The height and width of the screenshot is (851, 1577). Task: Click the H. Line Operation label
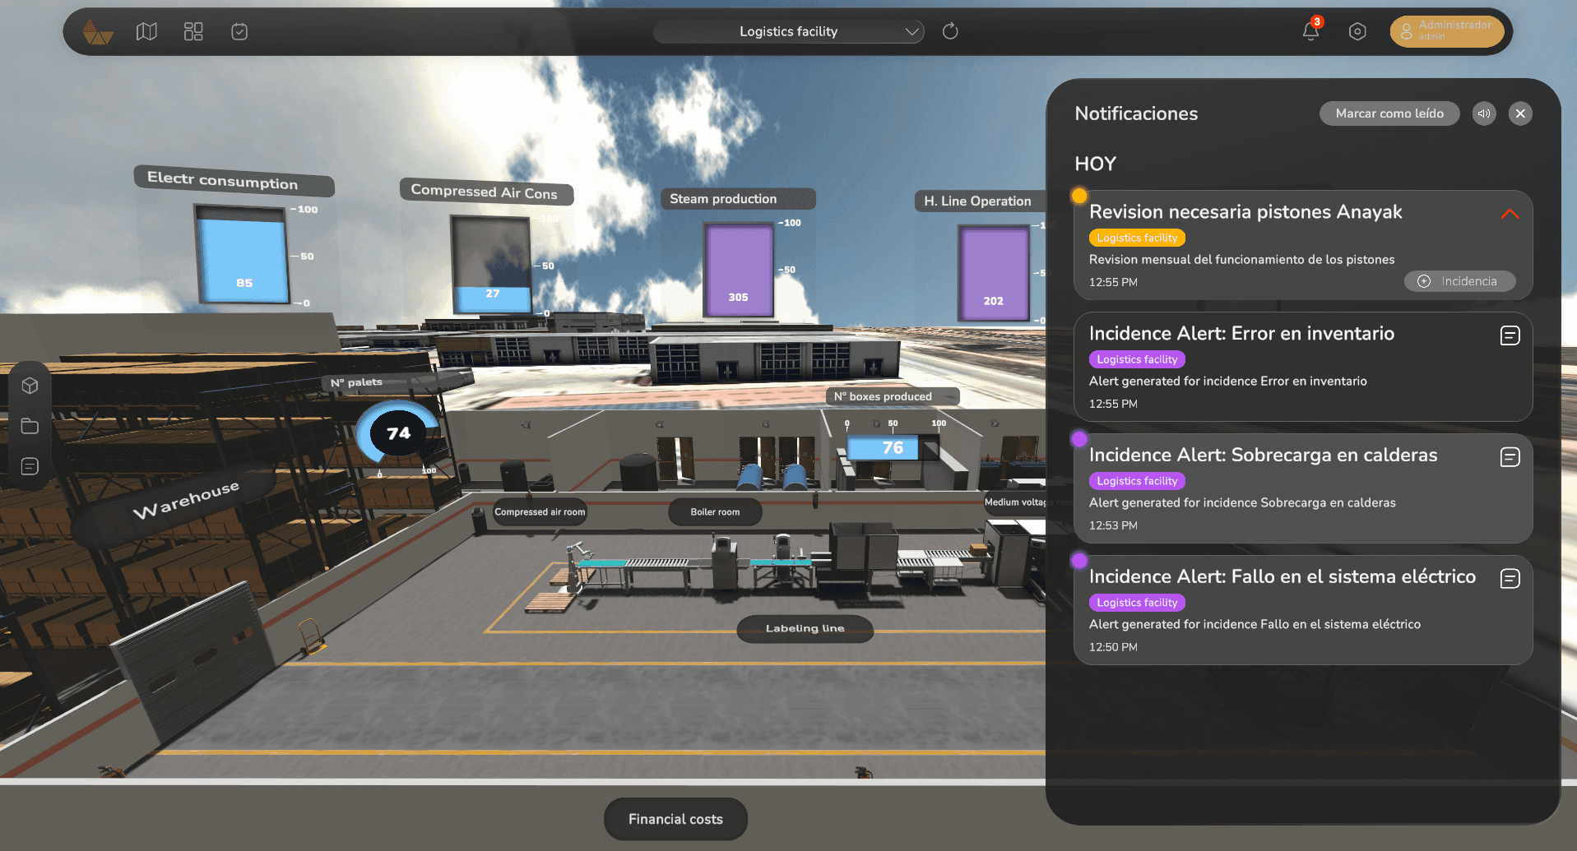[978, 201]
